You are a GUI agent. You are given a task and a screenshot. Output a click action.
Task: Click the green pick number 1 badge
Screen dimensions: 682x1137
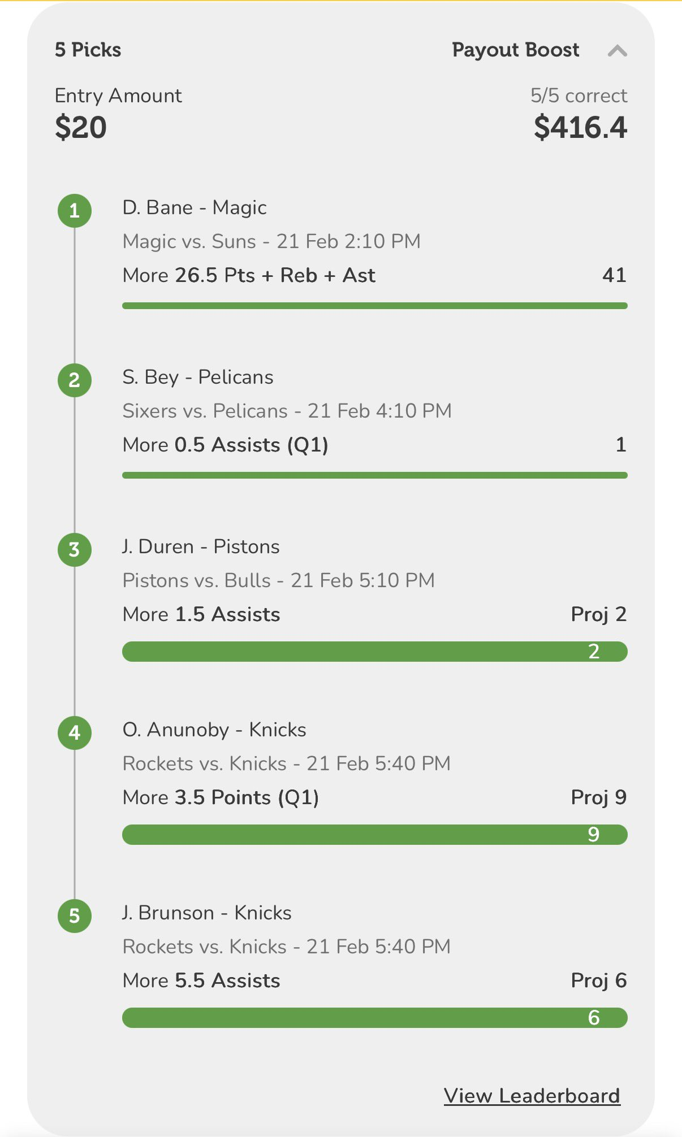pyautogui.click(x=75, y=211)
